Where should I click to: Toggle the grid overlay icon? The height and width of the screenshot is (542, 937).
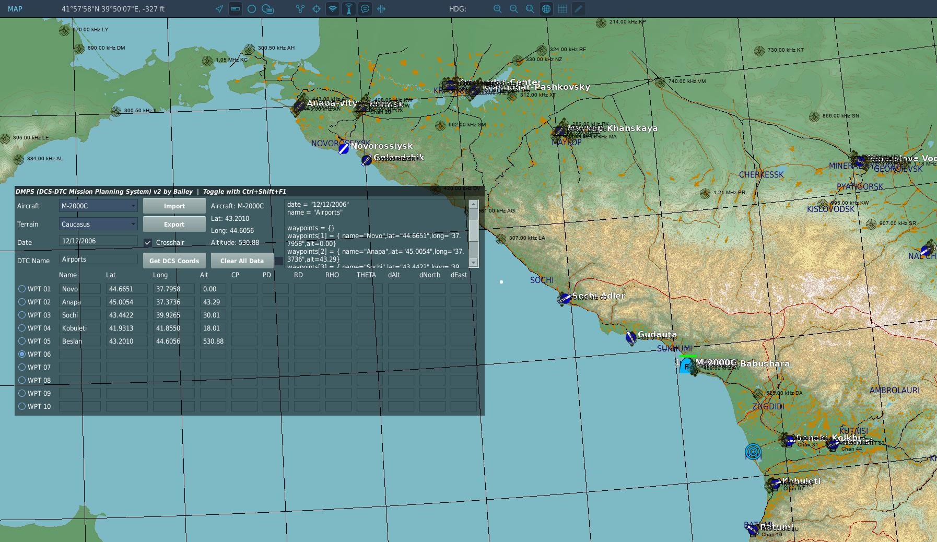(562, 9)
